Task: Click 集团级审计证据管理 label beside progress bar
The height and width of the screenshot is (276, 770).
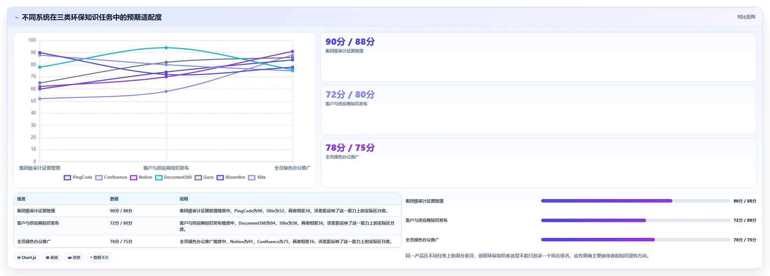Action: tap(424, 201)
